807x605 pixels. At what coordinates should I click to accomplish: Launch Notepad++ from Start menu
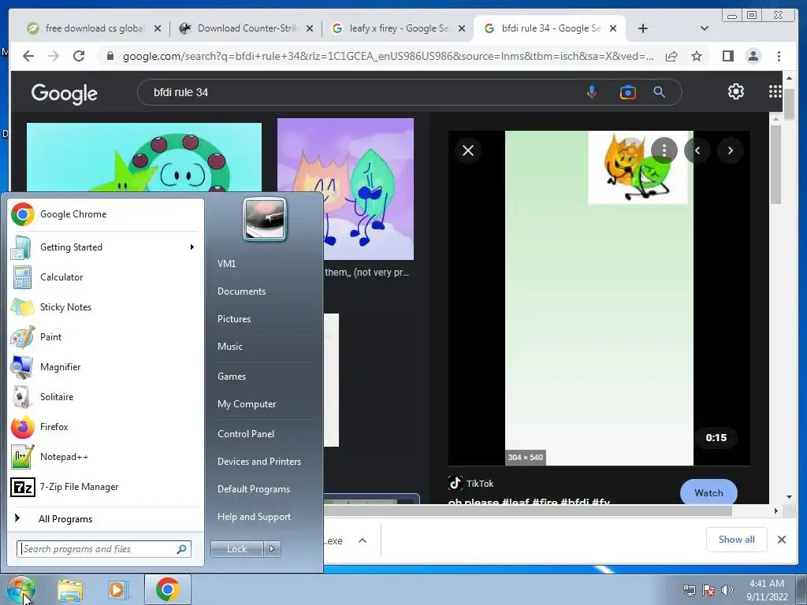(105, 456)
